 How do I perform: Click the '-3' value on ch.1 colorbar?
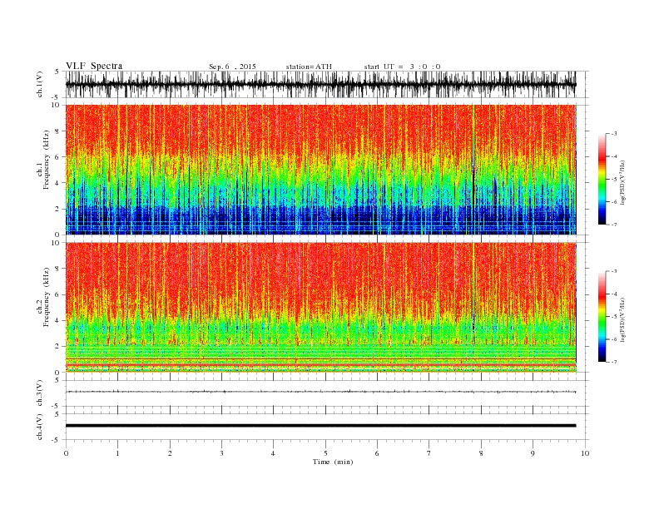coord(614,134)
